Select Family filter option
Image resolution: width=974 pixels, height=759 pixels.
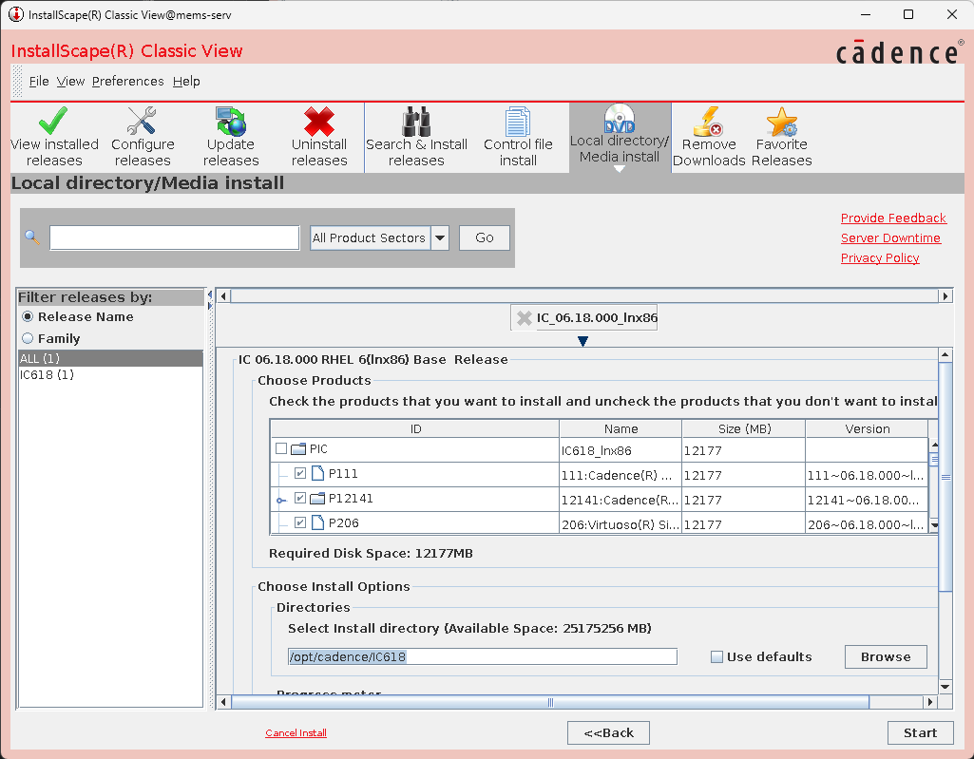28,338
